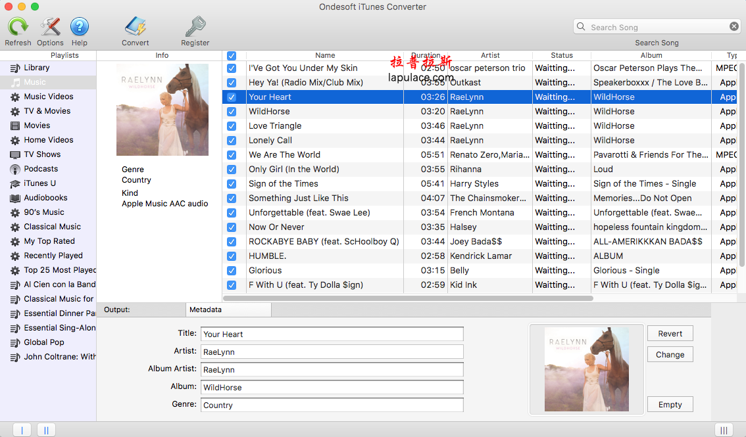Click the Empty artwork button
This screenshot has width=746, height=437.
670,404
